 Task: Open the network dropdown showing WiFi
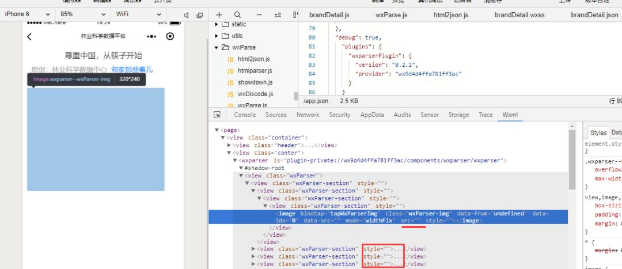(138, 14)
